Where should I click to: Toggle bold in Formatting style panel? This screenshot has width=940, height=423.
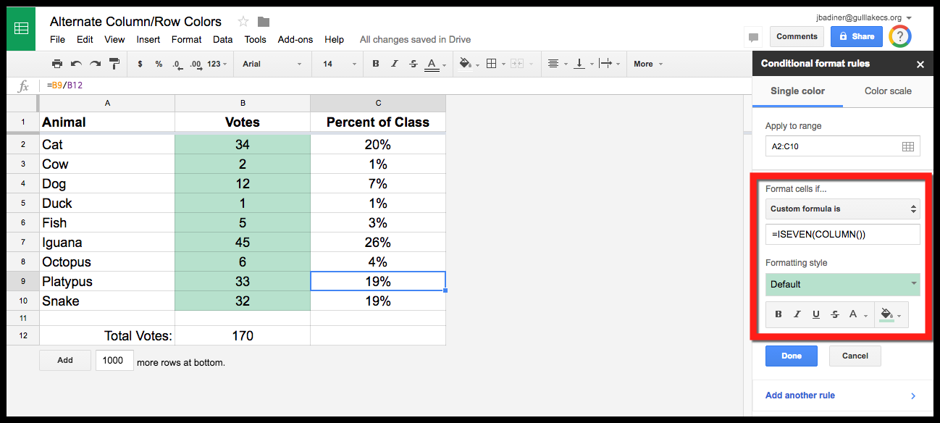(x=779, y=314)
